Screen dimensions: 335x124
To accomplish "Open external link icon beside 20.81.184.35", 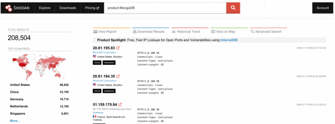I will 118,76.
